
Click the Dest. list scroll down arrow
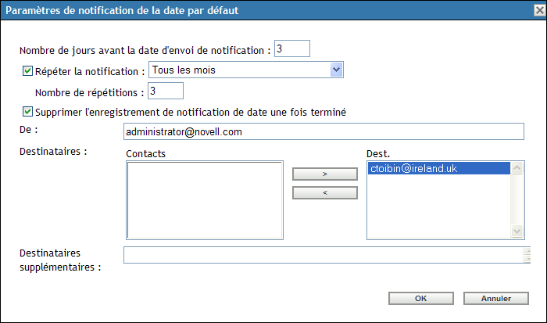point(517,231)
